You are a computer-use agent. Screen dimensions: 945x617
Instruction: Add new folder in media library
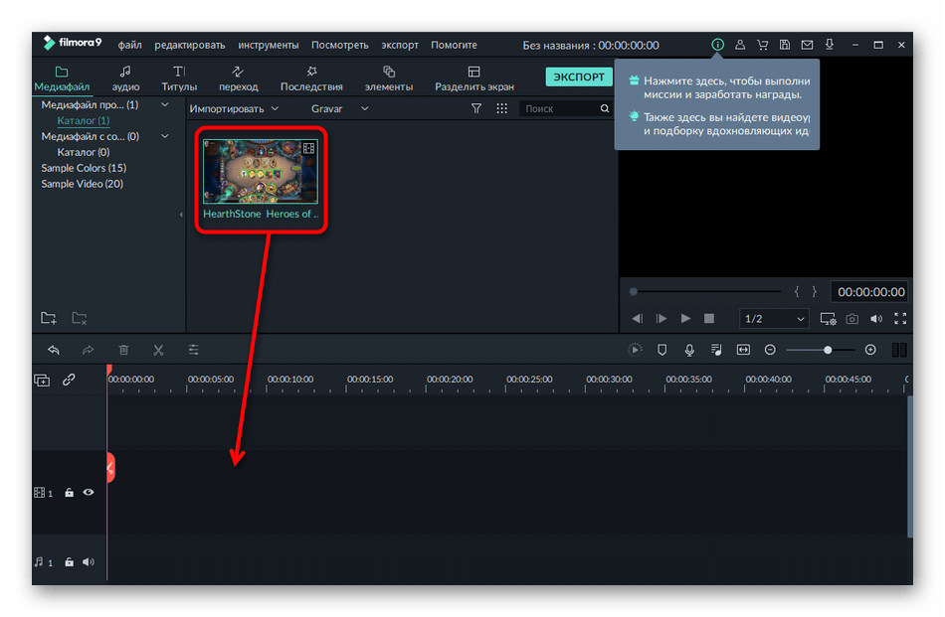(49, 318)
